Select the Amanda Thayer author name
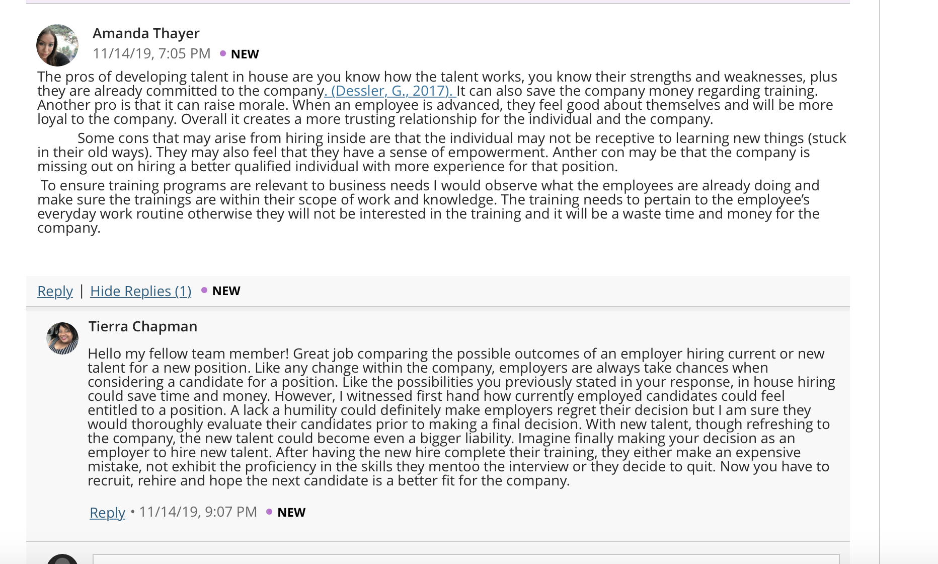 click(x=146, y=33)
